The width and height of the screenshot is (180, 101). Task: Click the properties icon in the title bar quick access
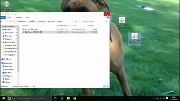pyautogui.click(x=4, y=14)
